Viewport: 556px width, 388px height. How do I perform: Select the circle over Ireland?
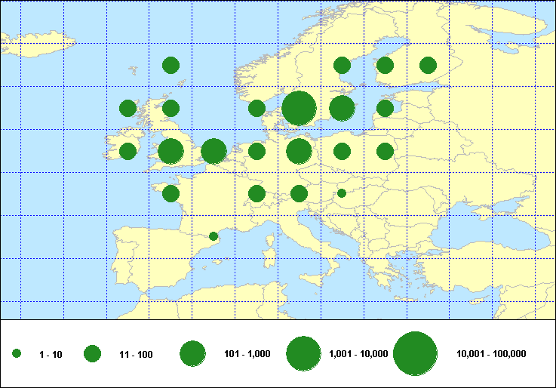(x=127, y=151)
